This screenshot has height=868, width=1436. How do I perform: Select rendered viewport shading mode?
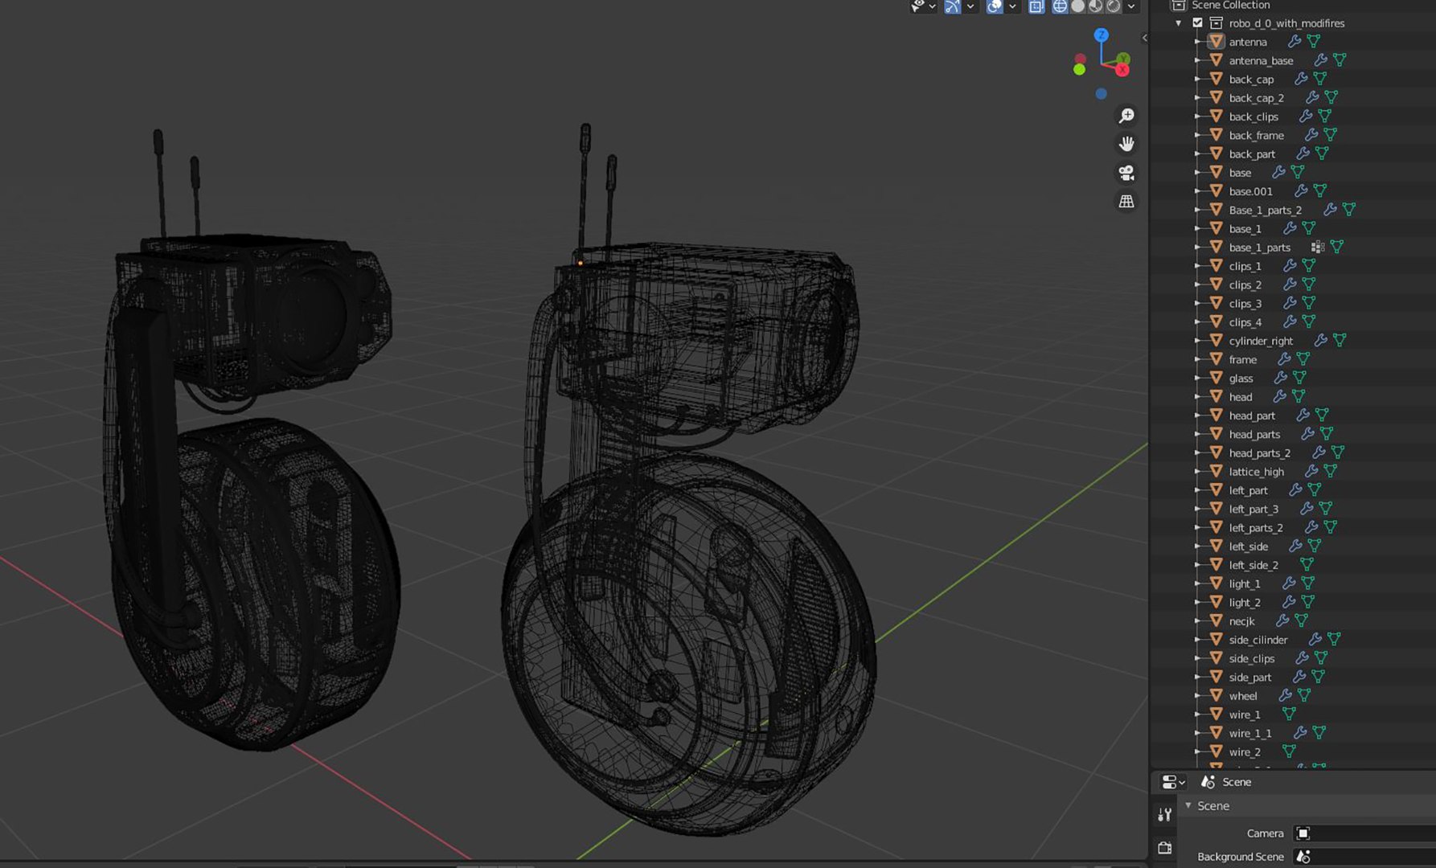[1114, 6]
